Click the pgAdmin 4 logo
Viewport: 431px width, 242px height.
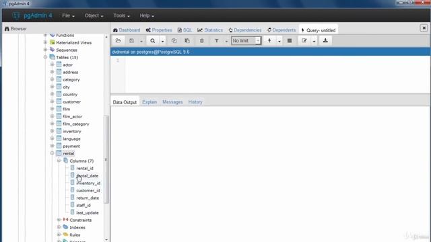(x=32, y=15)
